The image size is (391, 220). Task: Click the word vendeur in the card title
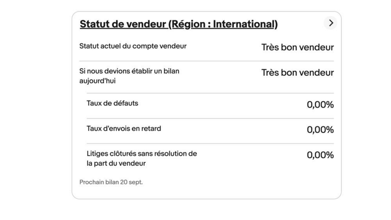(145, 24)
